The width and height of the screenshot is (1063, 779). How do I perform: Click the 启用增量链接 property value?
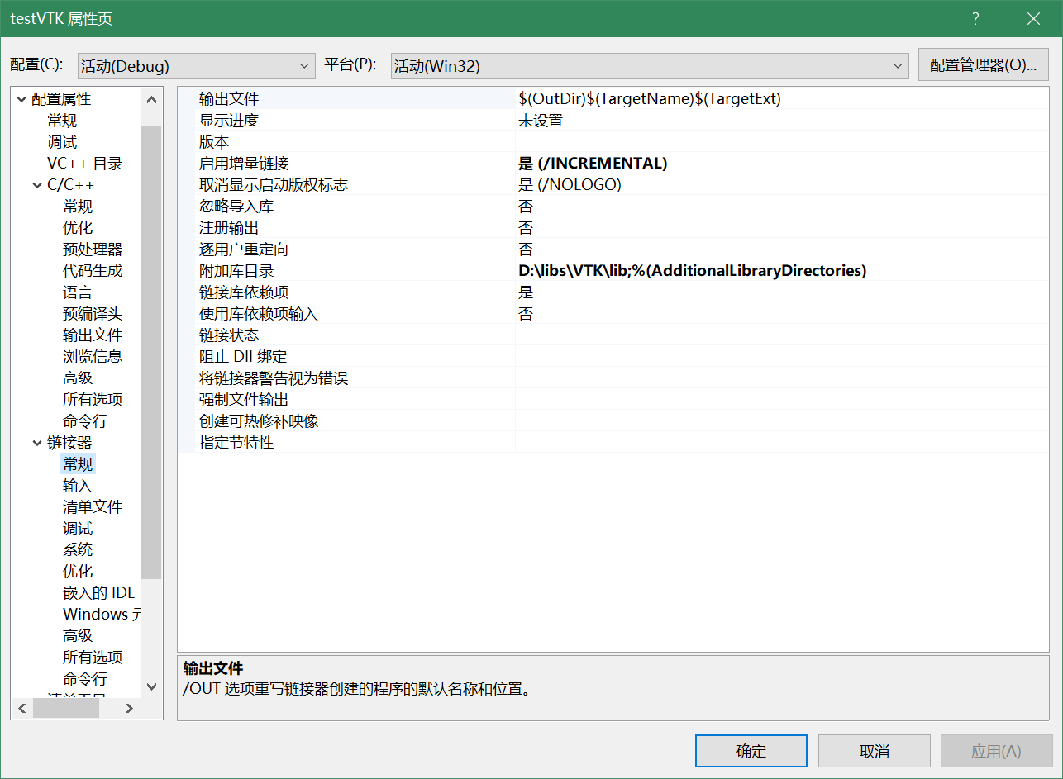click(781, 164)
